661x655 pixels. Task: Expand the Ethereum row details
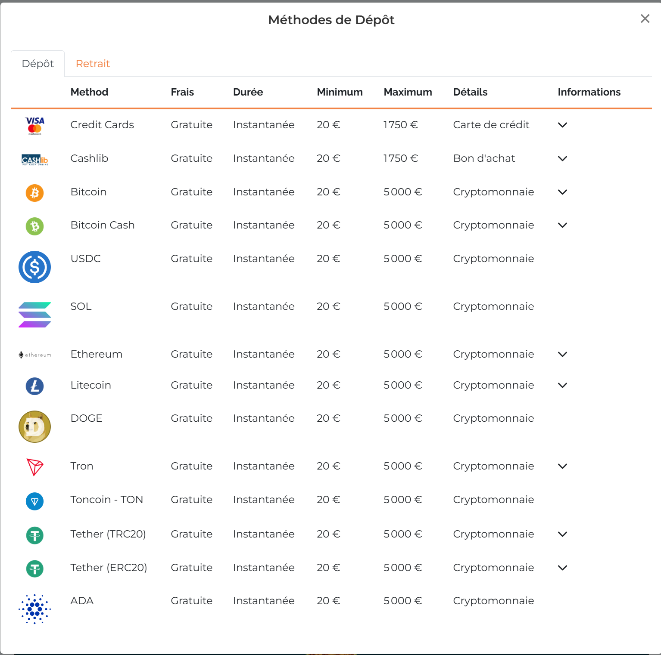coord(562,354)
